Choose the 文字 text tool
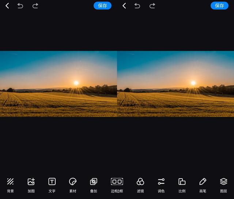 (x=52, y=184)
